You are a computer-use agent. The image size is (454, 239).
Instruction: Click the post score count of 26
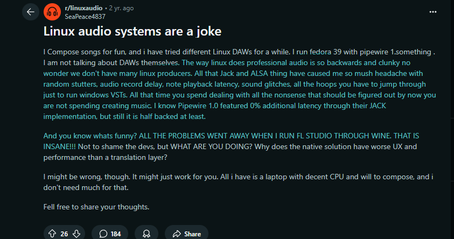[x=64, y=234]
